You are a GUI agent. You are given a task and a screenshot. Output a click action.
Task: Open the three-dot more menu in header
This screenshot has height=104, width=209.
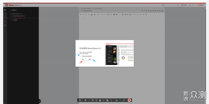(x=193, y=5)
